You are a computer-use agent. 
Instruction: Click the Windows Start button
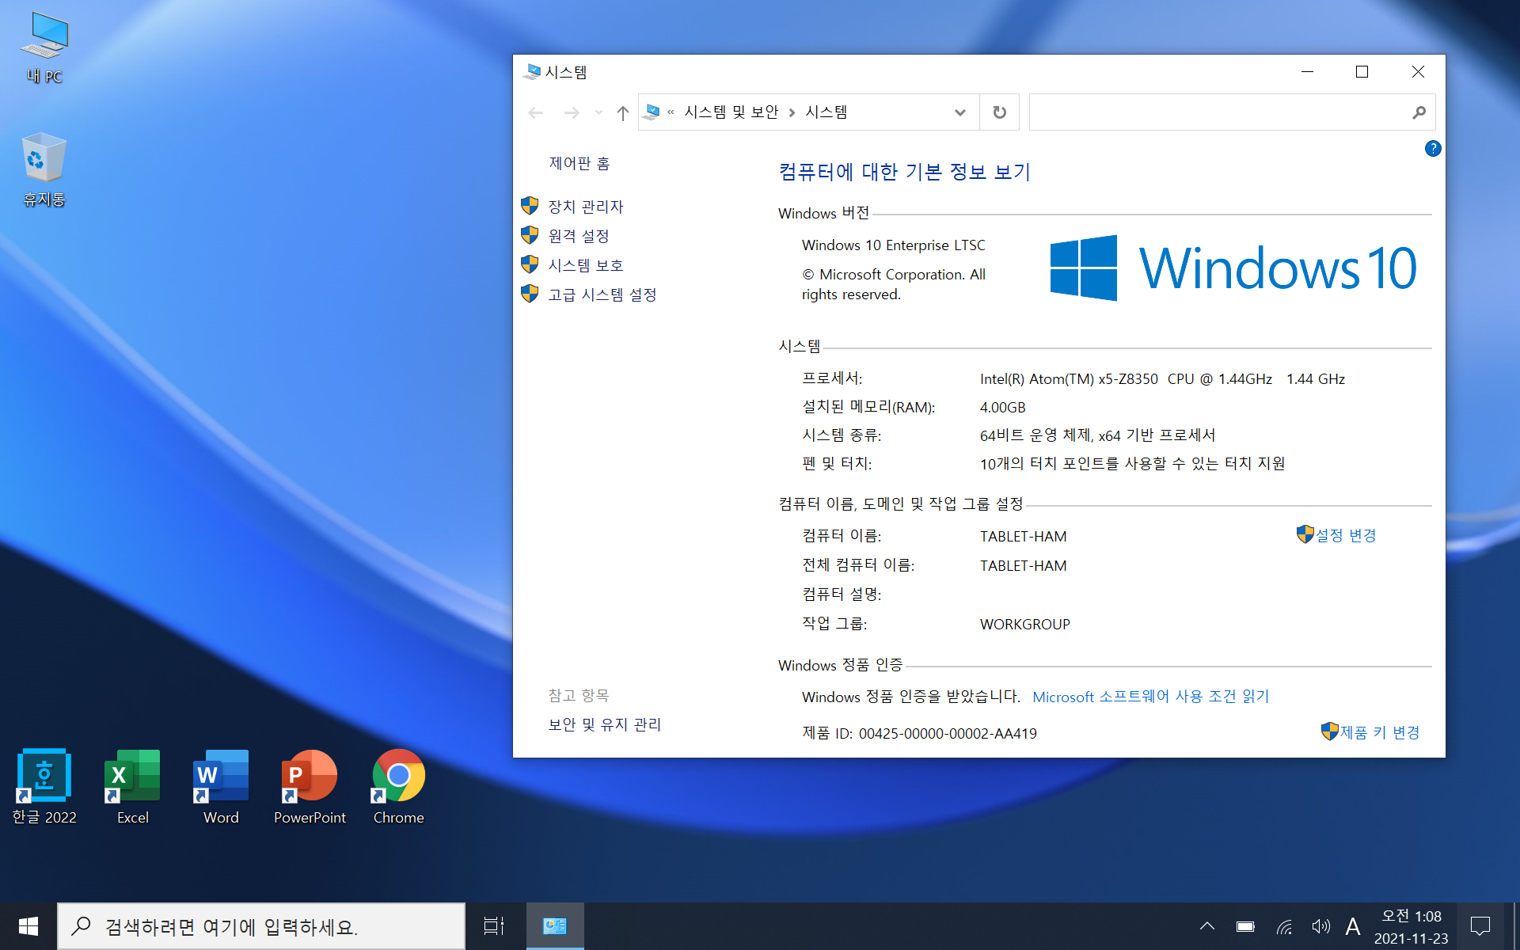[28, 926]
